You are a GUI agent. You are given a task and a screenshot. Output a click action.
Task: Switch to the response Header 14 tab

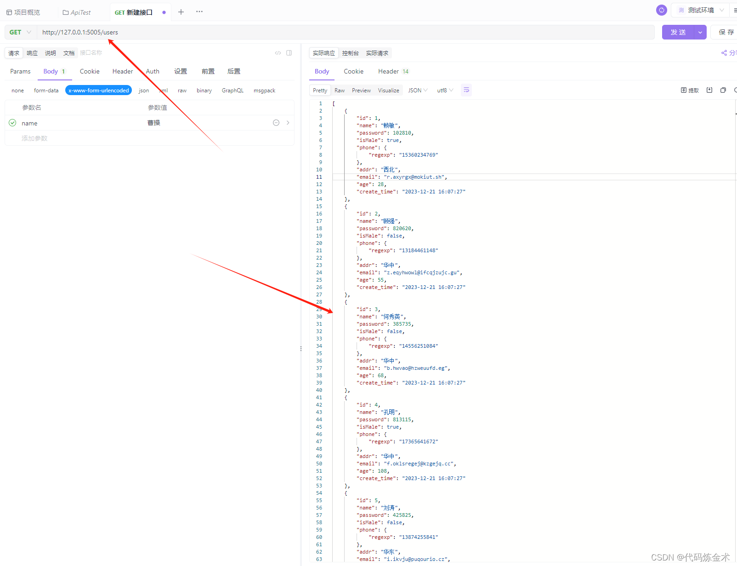tap(393, 71)
